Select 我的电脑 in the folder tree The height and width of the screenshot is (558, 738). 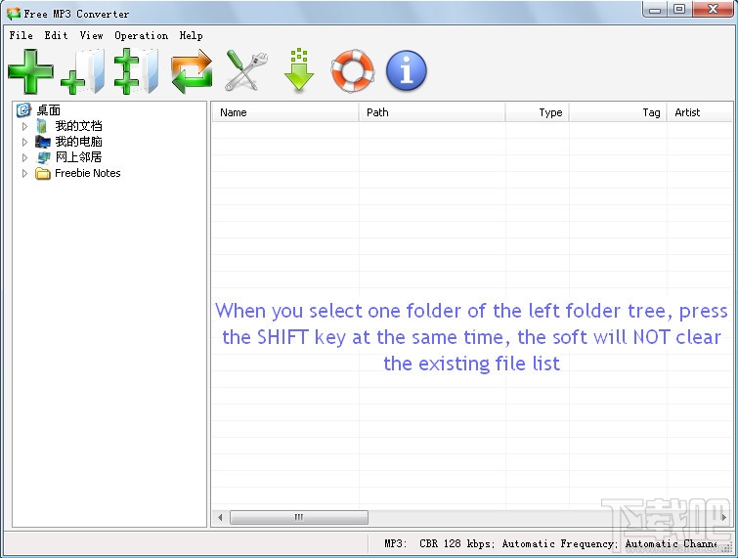78,142
